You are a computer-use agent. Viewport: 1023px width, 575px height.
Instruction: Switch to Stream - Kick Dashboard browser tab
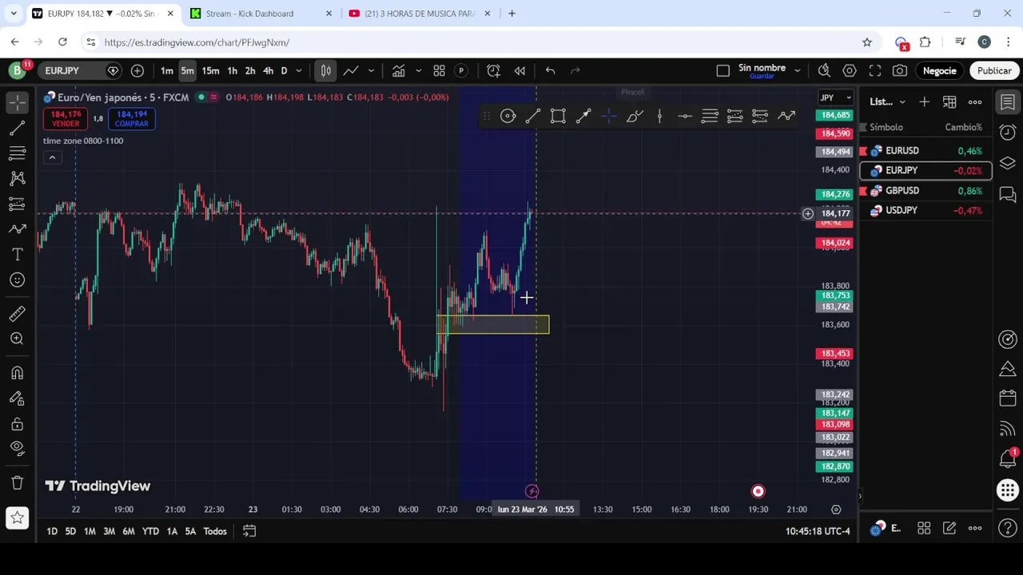[x=260, y=14]
